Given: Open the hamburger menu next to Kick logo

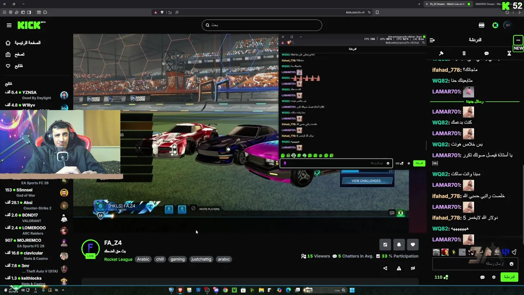Looking at the screenshot, I should (9, 25).
